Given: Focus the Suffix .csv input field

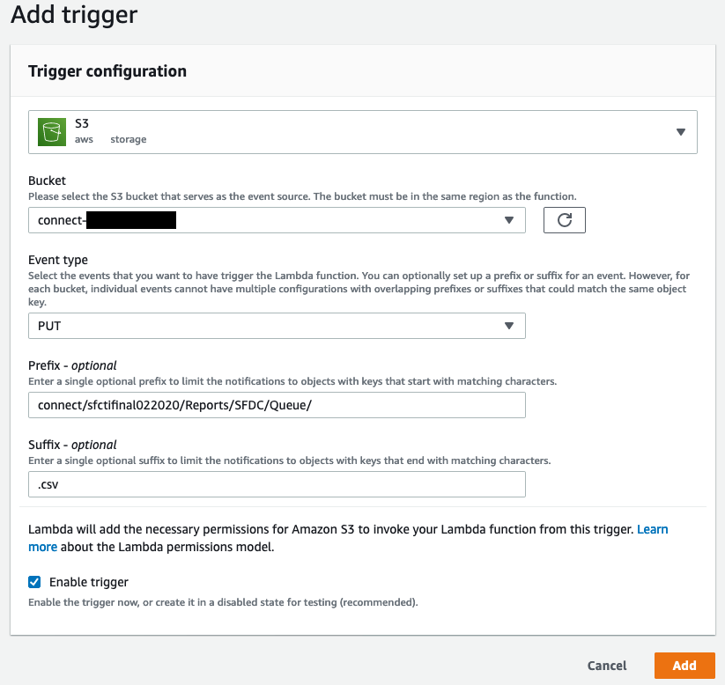Looking at the screenshot, I should [277, 484].
